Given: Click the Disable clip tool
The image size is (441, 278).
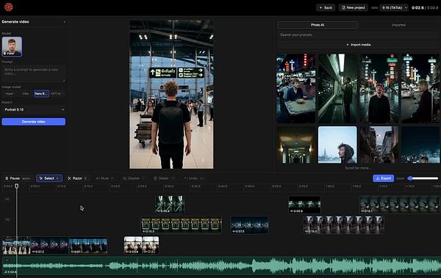Looking at the screenshot, I should [x=133, y=178].
